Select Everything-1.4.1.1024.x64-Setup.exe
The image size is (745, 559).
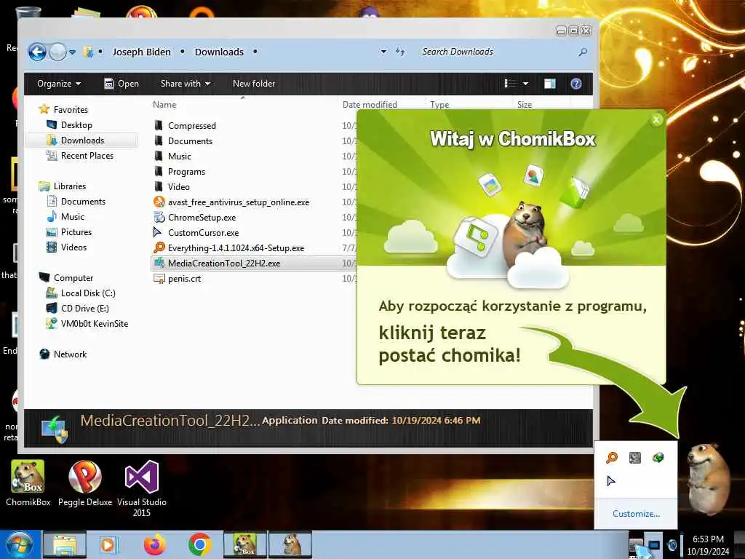click(229, 248)
